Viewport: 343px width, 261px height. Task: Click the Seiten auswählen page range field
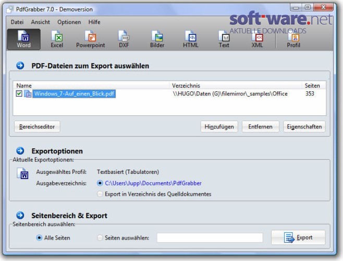tap(210, 238)
